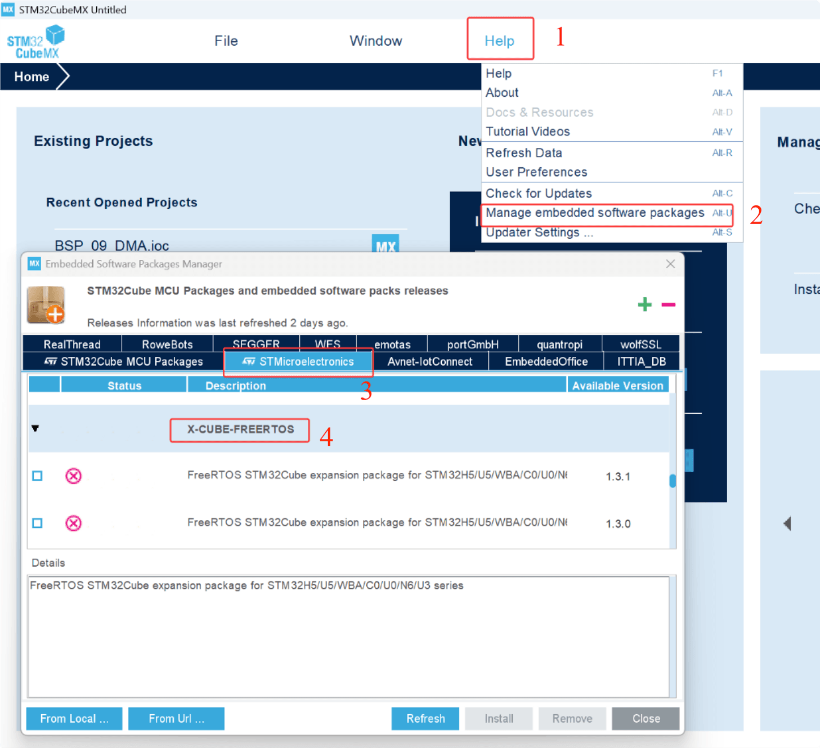The height and width of the screenshot is (748, 820).
Task: Open the ITTIA_DB tab
Action: point(642,361)
